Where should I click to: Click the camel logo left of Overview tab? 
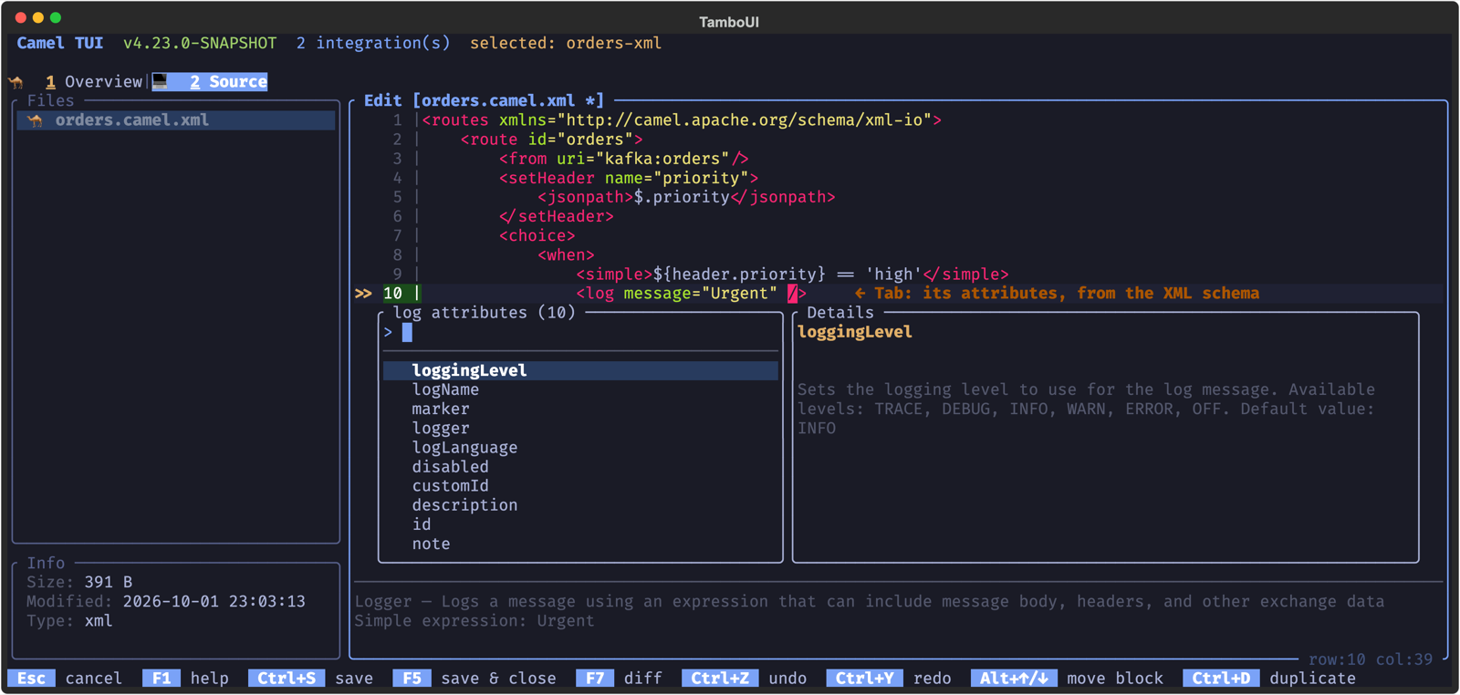tap(16, 82)
